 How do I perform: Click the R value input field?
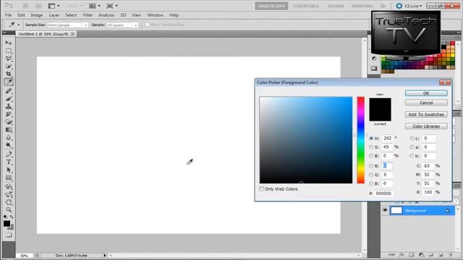387,166
